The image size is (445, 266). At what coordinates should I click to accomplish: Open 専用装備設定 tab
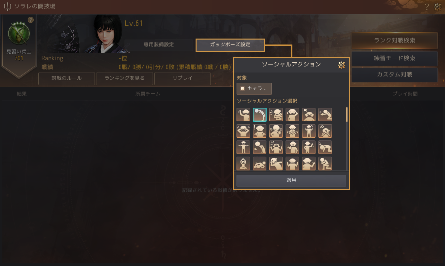tap(159, 45)
